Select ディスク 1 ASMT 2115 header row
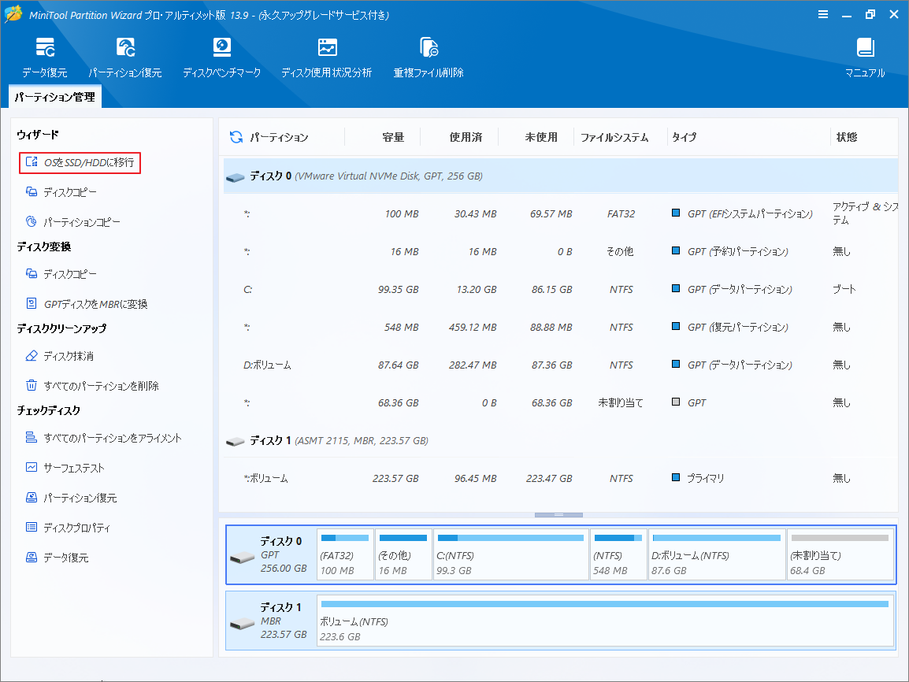This screenshot has width=909, height=682. tap(561, 441)
